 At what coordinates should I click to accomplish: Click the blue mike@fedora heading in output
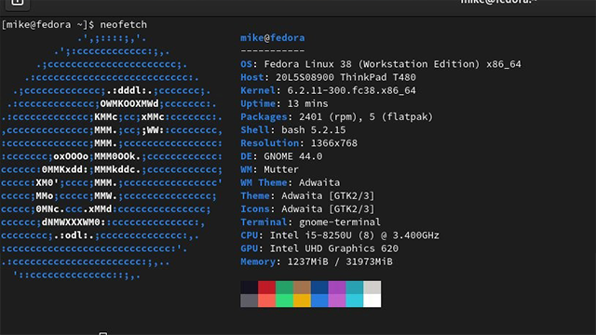click(273, 38)
